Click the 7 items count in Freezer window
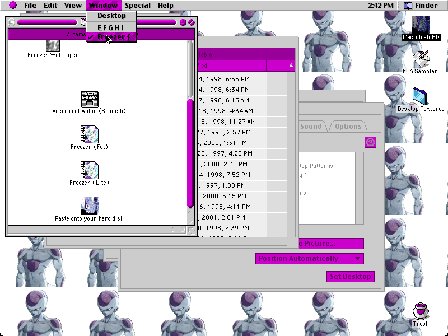The width and height of the screenshot is (448, 336). coord(76,34)
